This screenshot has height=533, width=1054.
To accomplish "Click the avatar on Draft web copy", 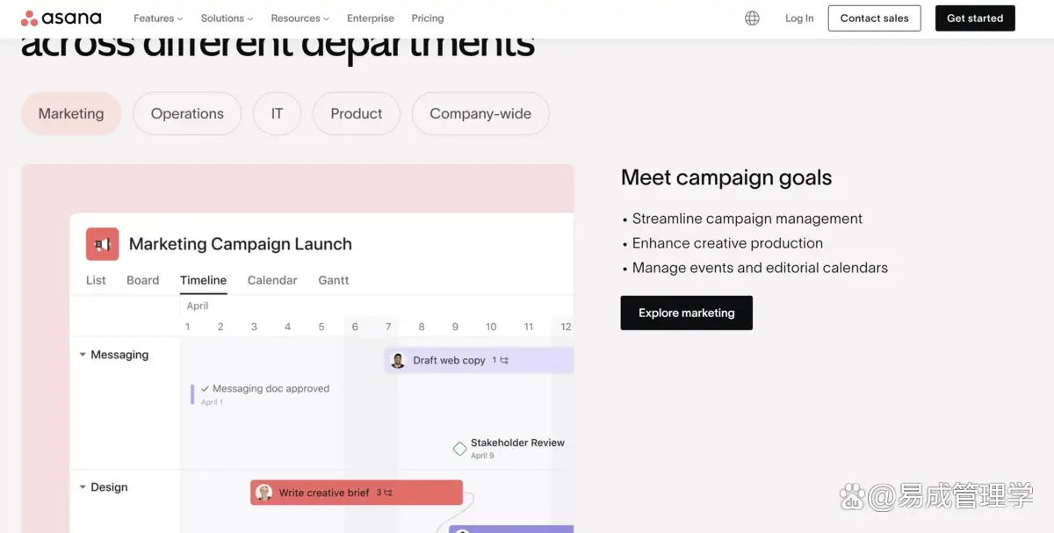I will click(398, 360).
